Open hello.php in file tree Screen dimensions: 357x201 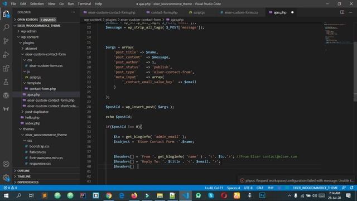point(32,117)
